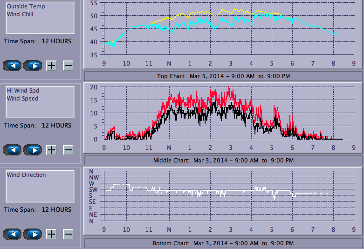Select Outside Temp in the top legend
The width and height of the screenshot is (364, 249).
pyautogui.click(x=26, y=7)
